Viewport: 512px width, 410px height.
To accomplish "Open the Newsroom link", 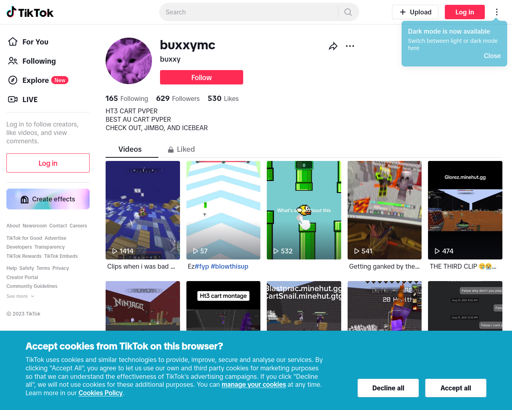I will (34, 226).
